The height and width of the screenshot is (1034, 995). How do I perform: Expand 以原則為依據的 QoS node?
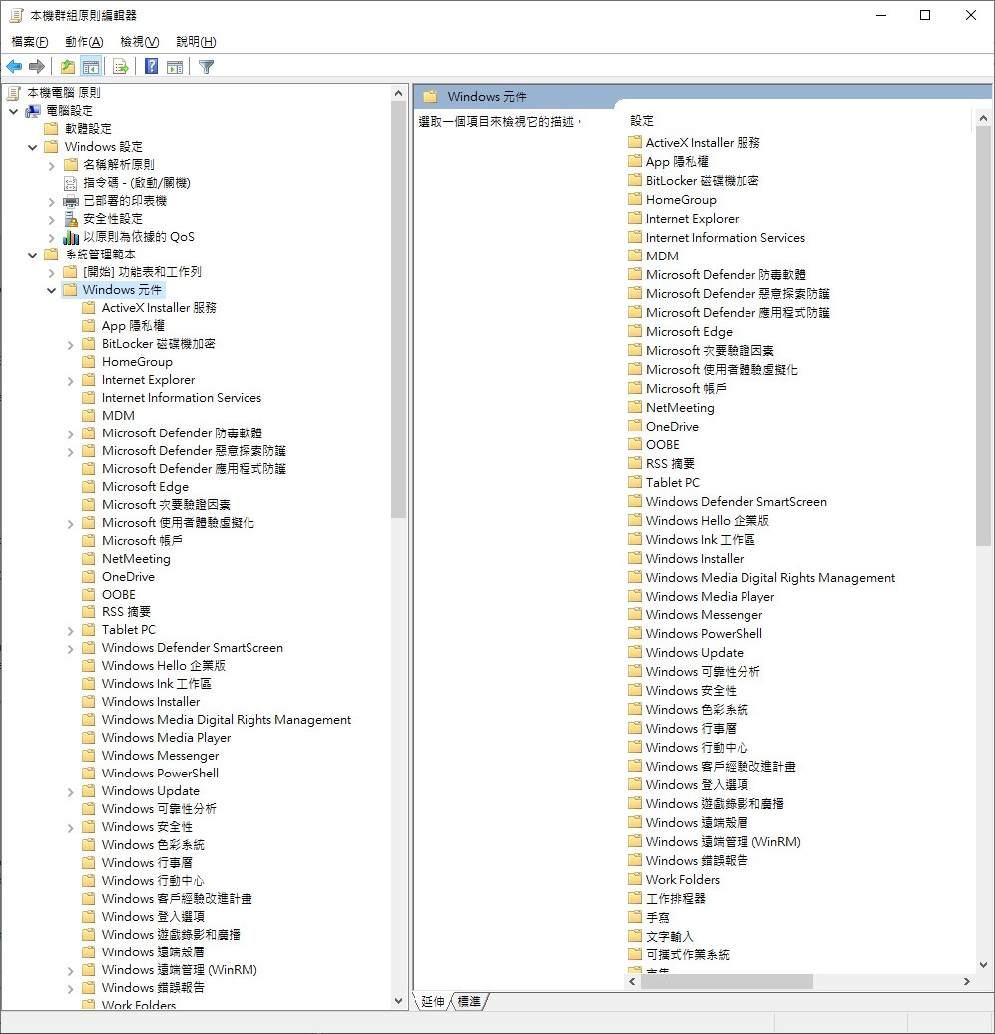point(52,237)
